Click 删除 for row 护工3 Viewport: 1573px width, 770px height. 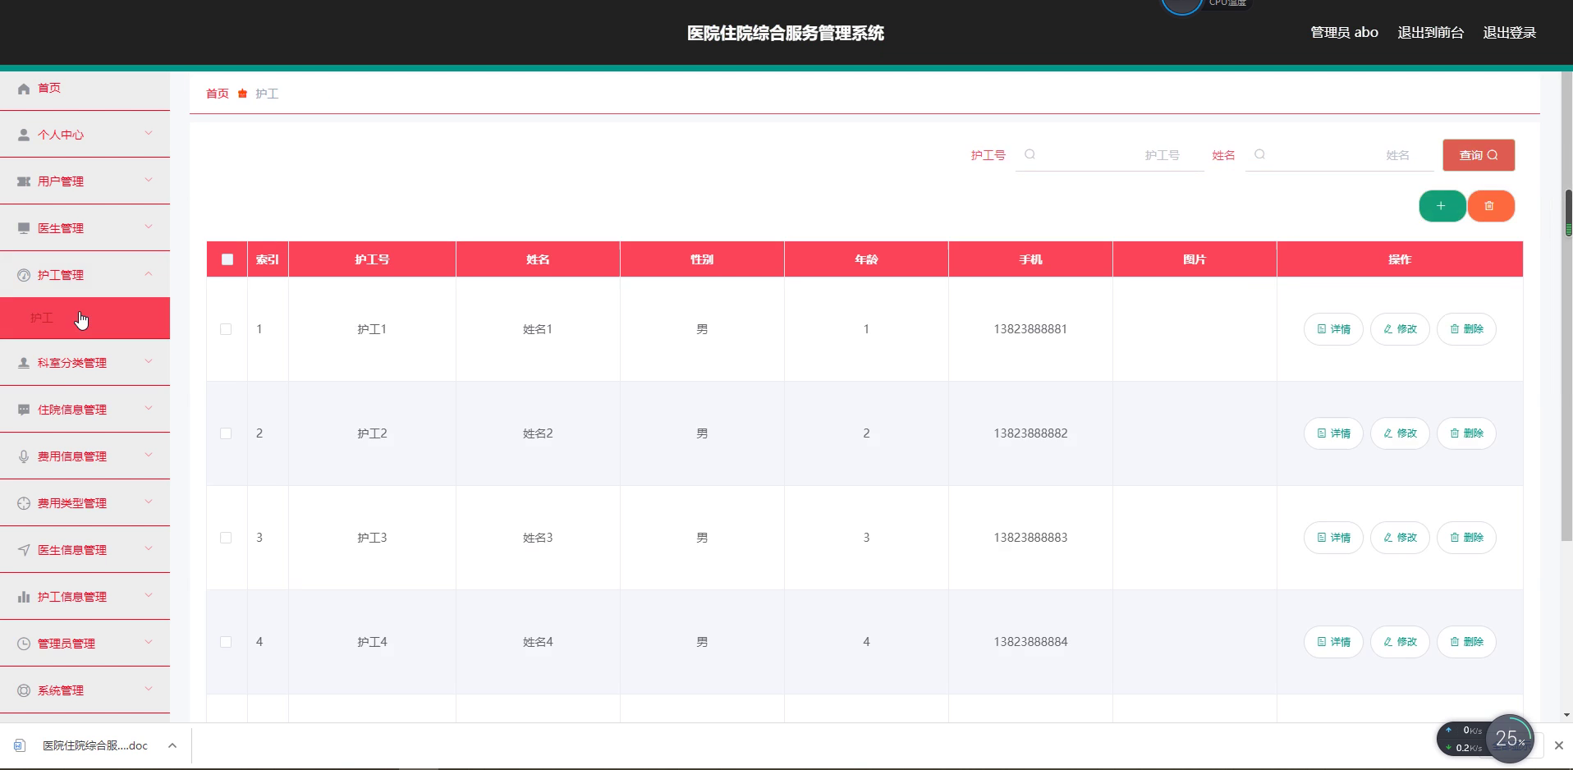point(1466,538)
